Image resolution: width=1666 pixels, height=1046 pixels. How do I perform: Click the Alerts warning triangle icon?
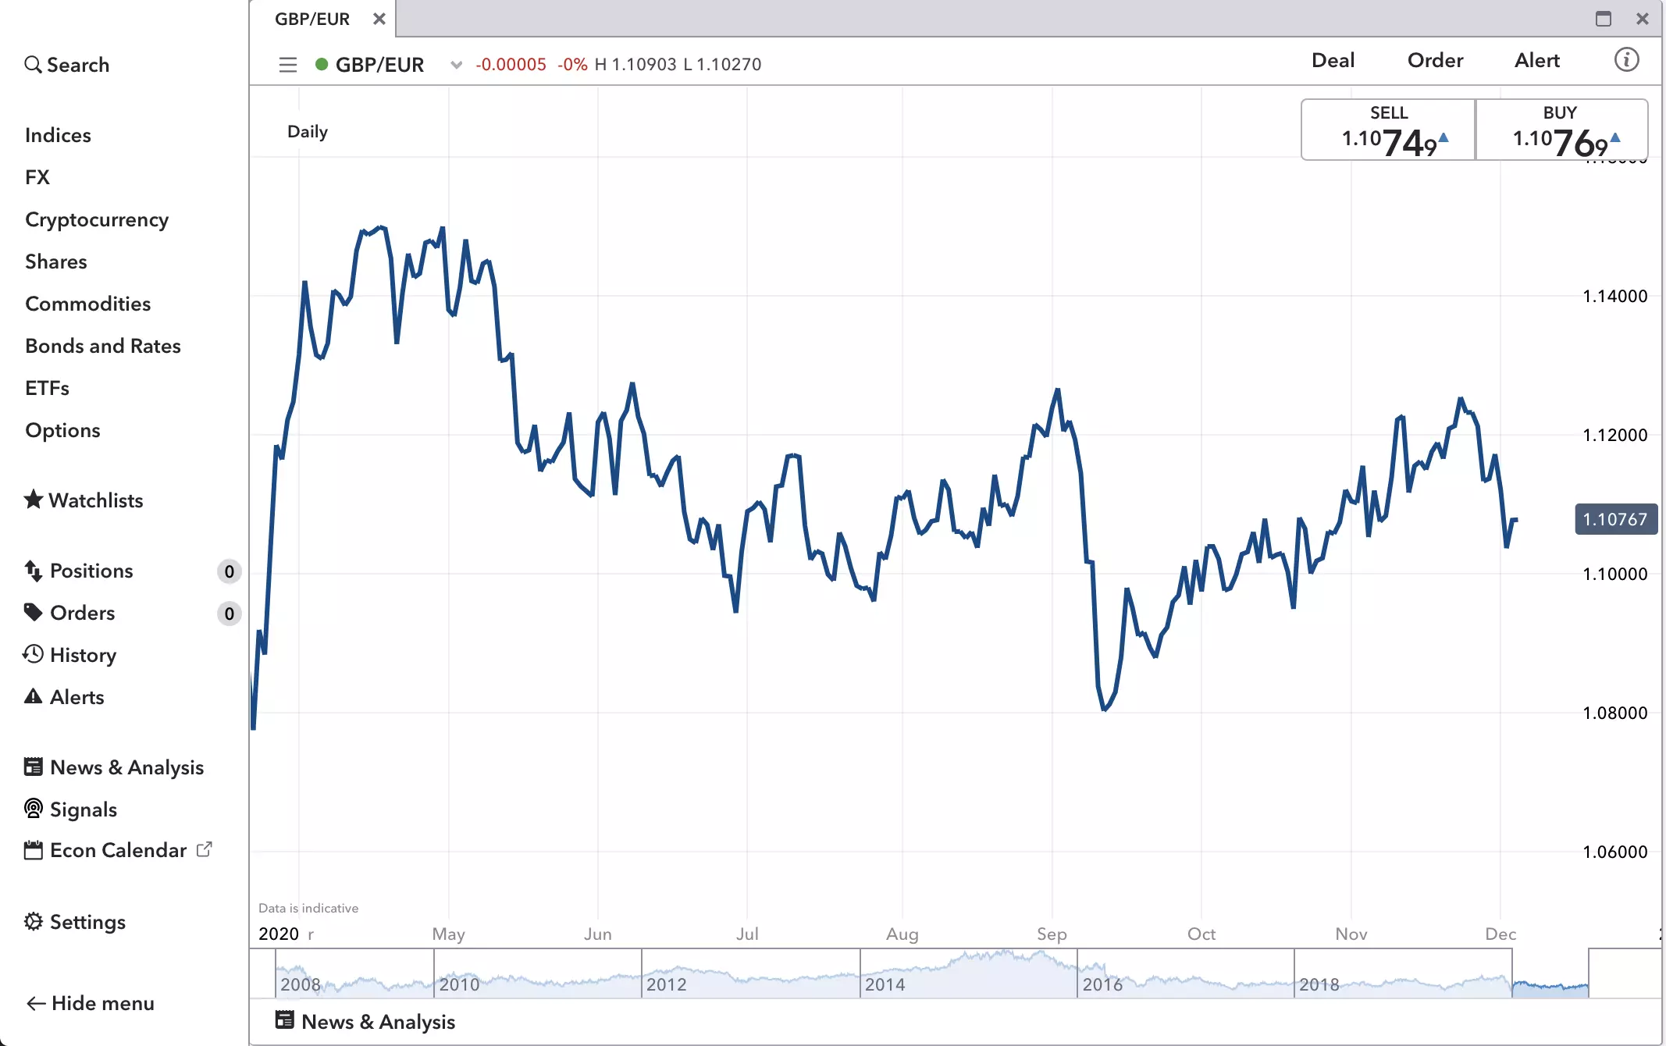tap(34, 696)
